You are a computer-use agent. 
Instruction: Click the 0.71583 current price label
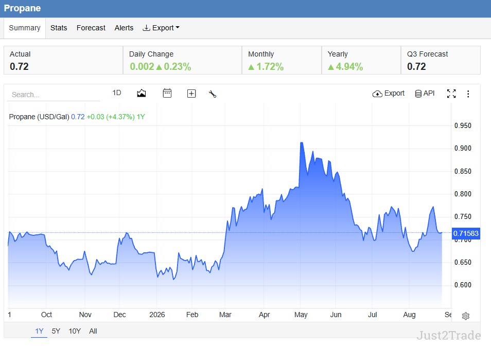(466, 233)
